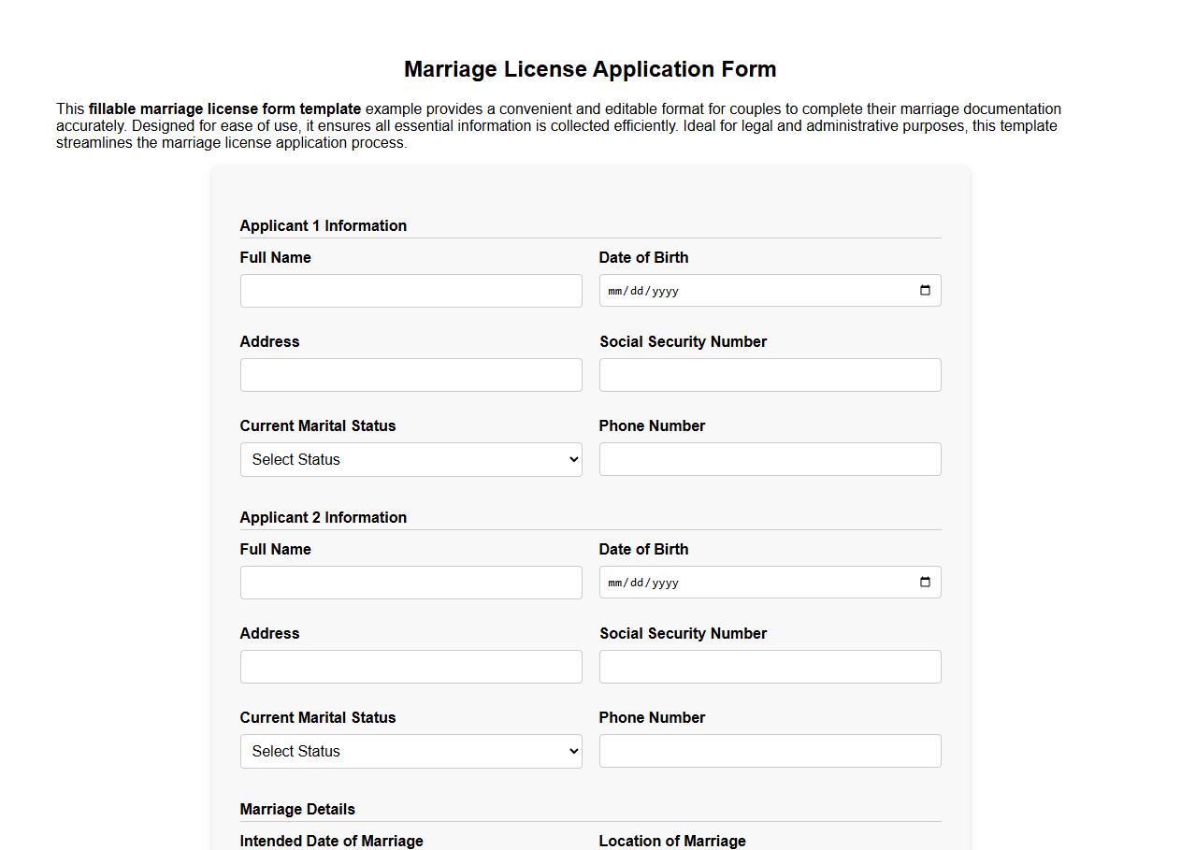Click the Marriage License Application Form title
Image resolution: width=1181 pixels, height=850 pixels.
pyautogui.click(x=590, y=69)
